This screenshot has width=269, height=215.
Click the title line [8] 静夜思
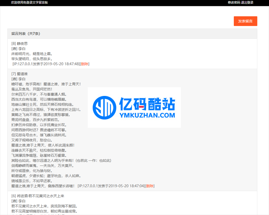(x=19, y=43)
